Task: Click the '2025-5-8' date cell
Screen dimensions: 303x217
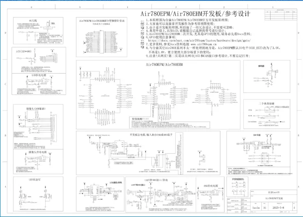Action: [x=278, y=208]
